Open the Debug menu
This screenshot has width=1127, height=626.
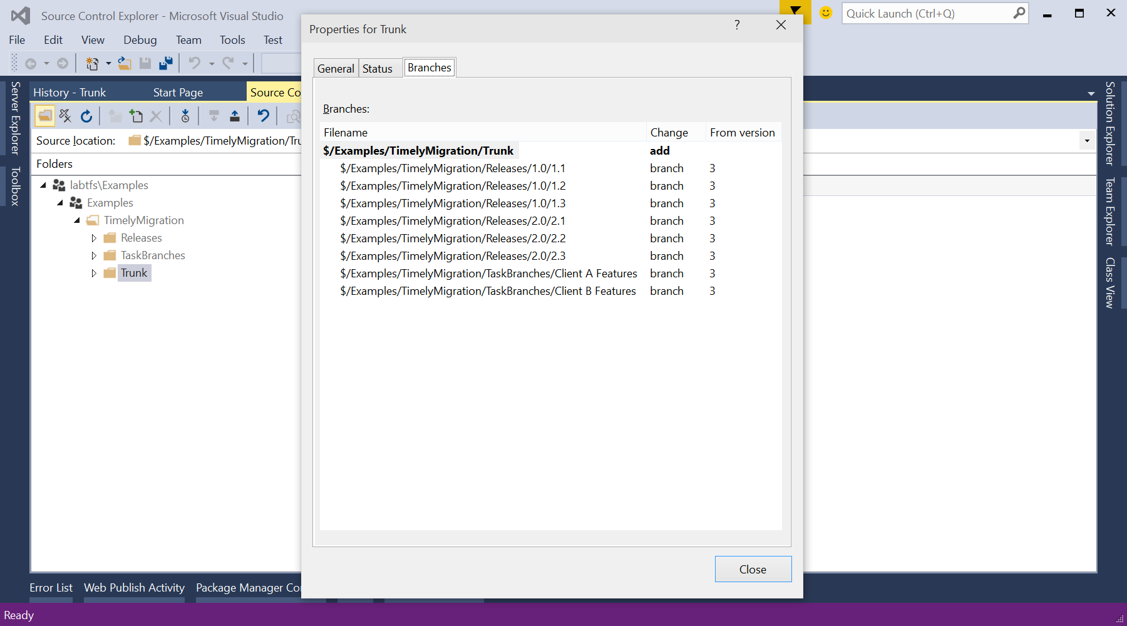coord(140,40)
